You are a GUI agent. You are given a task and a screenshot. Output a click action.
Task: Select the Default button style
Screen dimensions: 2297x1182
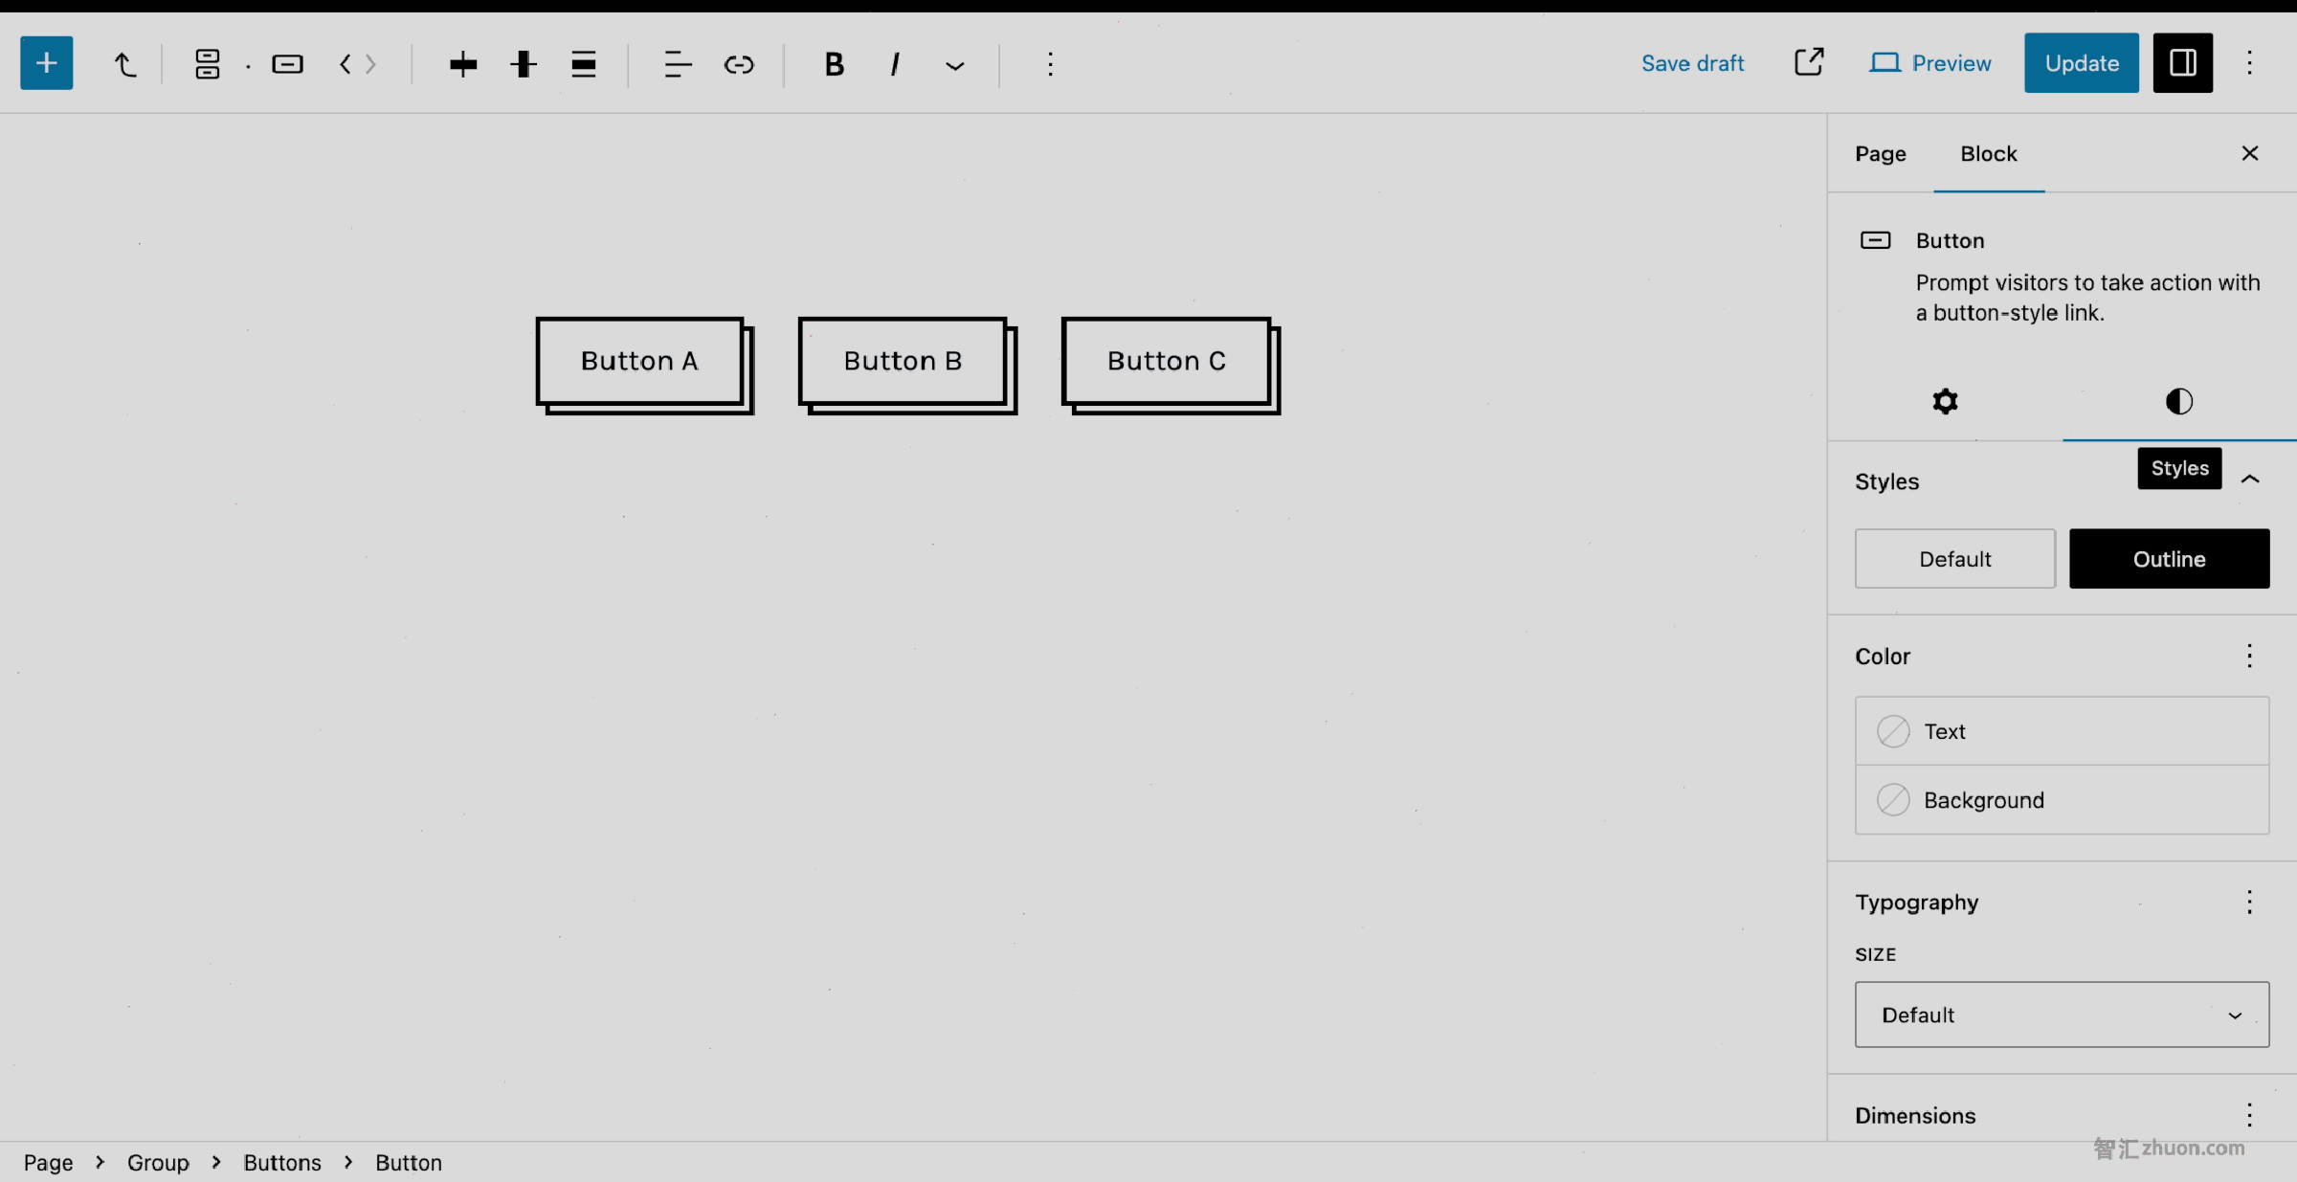pos(1955,558)
